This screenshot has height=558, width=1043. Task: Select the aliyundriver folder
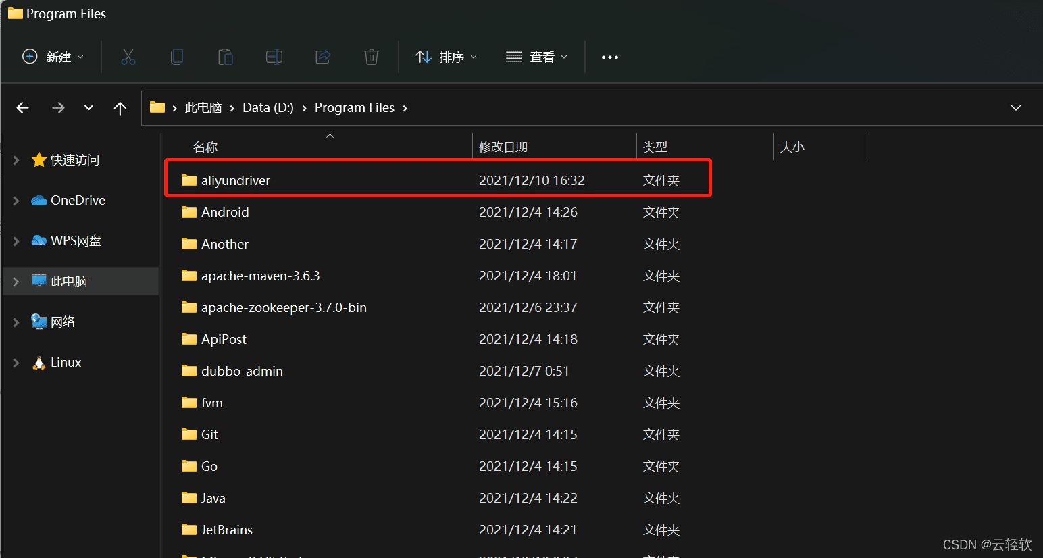236,181
